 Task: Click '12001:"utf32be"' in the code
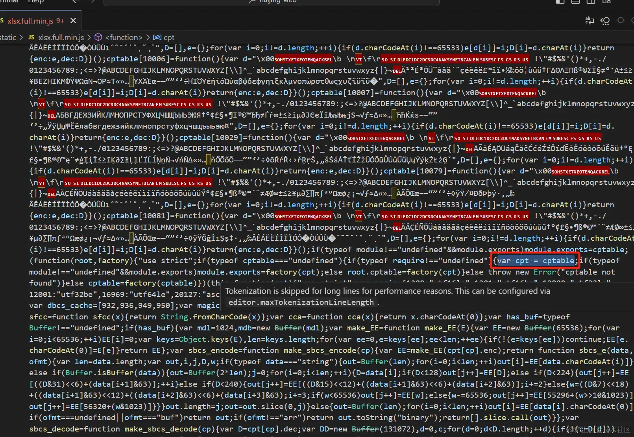click(63, 295)
